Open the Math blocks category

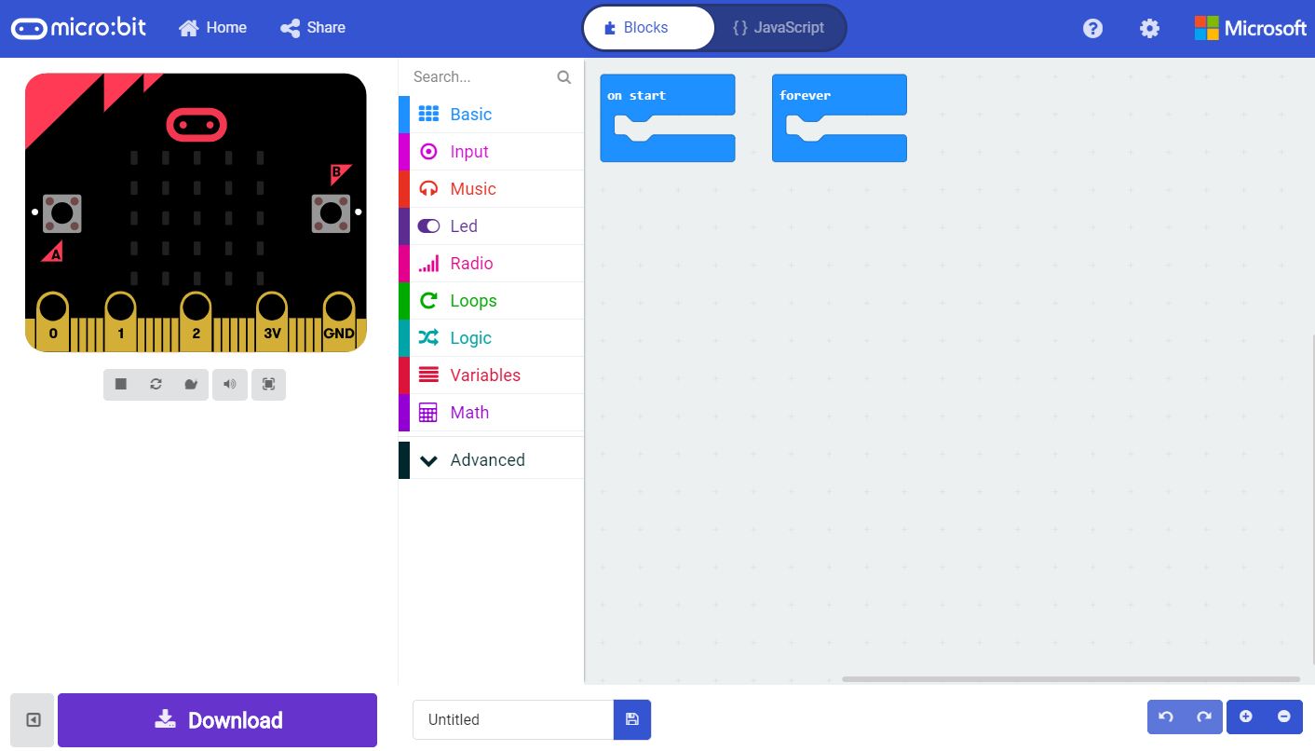coord(491,413)
